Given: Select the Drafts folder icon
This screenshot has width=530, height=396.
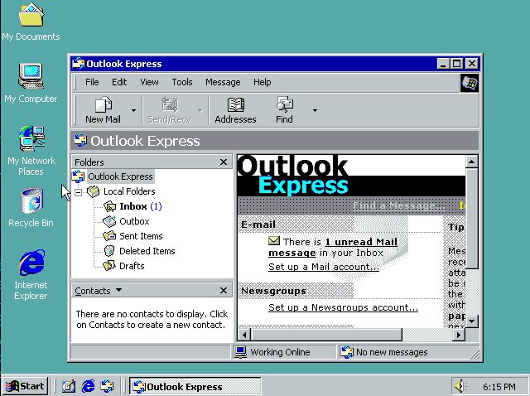Looking at the screenshot, I should [109, 266].
